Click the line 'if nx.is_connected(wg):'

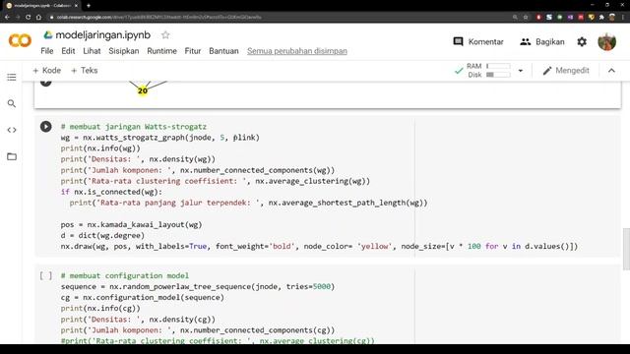(111, 192)
